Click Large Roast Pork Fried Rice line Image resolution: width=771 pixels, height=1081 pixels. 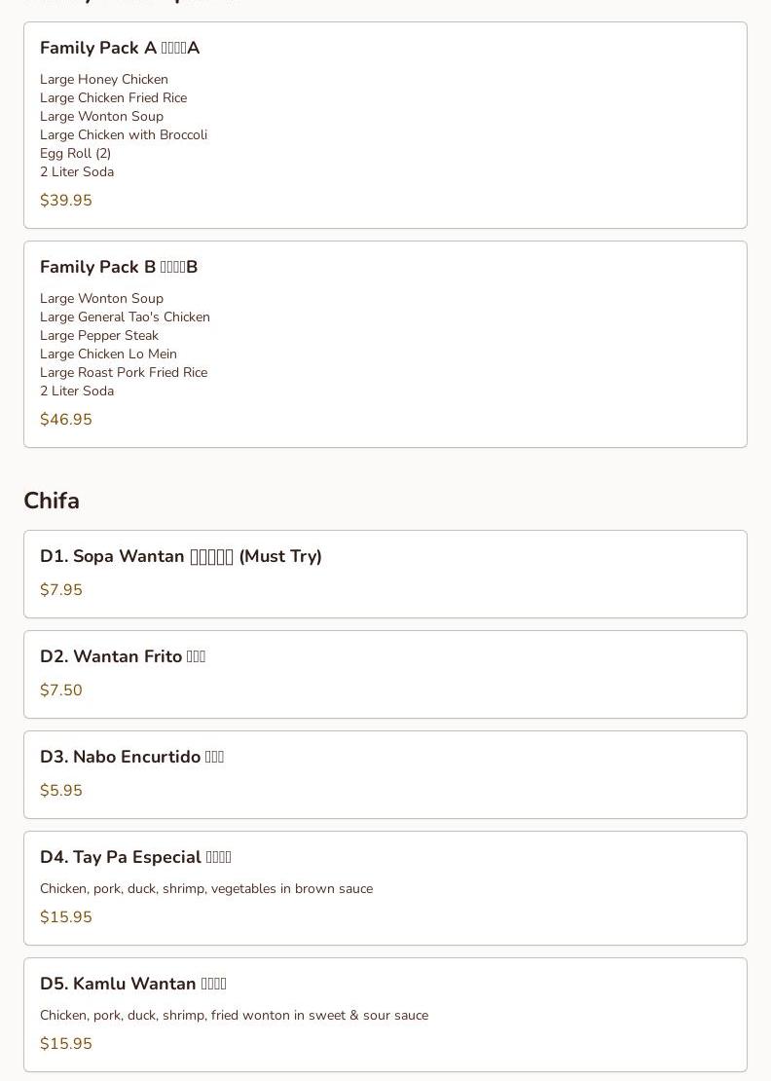point(124,372)
